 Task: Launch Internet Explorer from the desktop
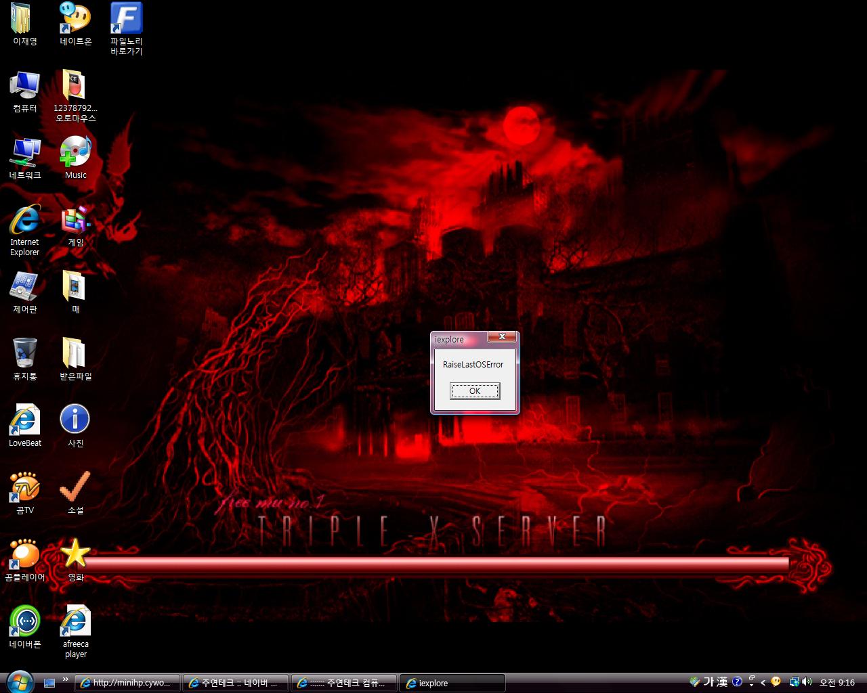click(x=24, y=230)
